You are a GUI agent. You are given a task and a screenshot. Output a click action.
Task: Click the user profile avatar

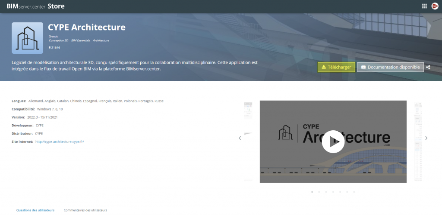[435, 6]
